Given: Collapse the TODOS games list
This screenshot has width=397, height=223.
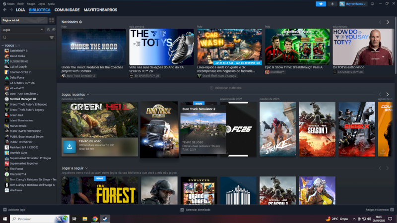Looking at the screenshot, I should (x=2, y=46).
